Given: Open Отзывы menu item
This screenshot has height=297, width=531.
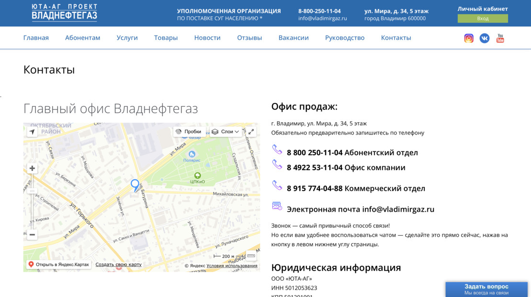Looking at the screenshot, I should [x=249, y=37].
